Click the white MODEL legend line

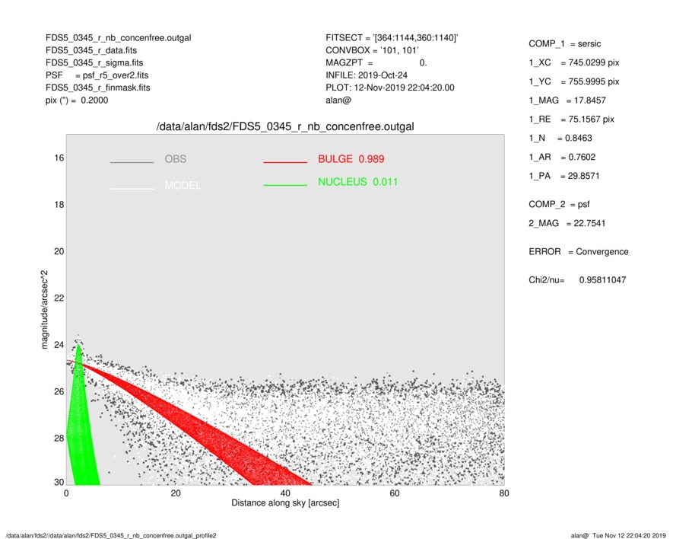132,187
